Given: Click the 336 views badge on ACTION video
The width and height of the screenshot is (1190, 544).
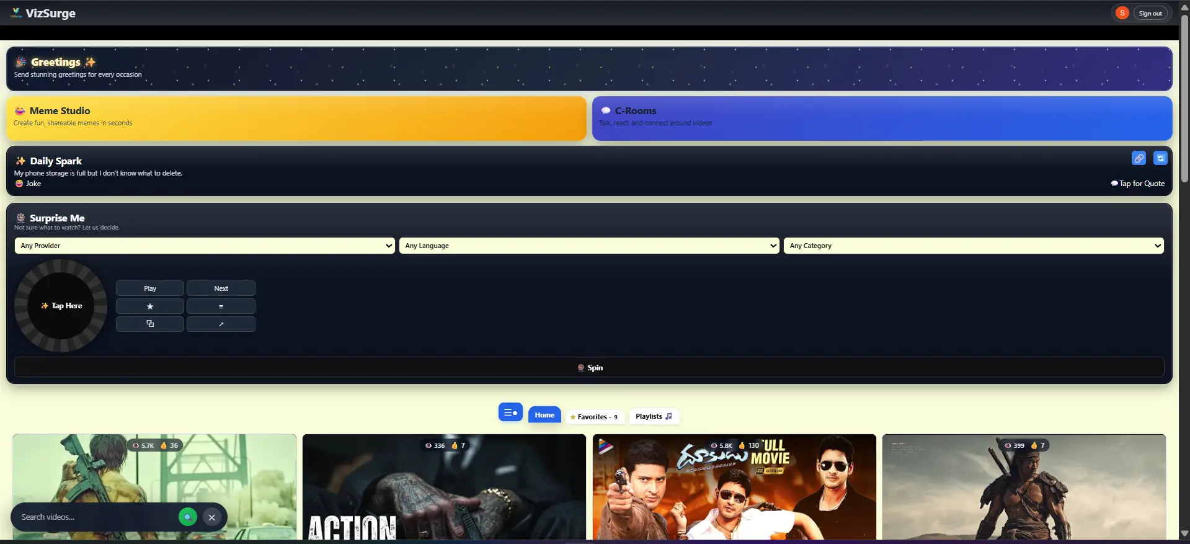Looking at the screenshot, I should [x=435, y=445].
